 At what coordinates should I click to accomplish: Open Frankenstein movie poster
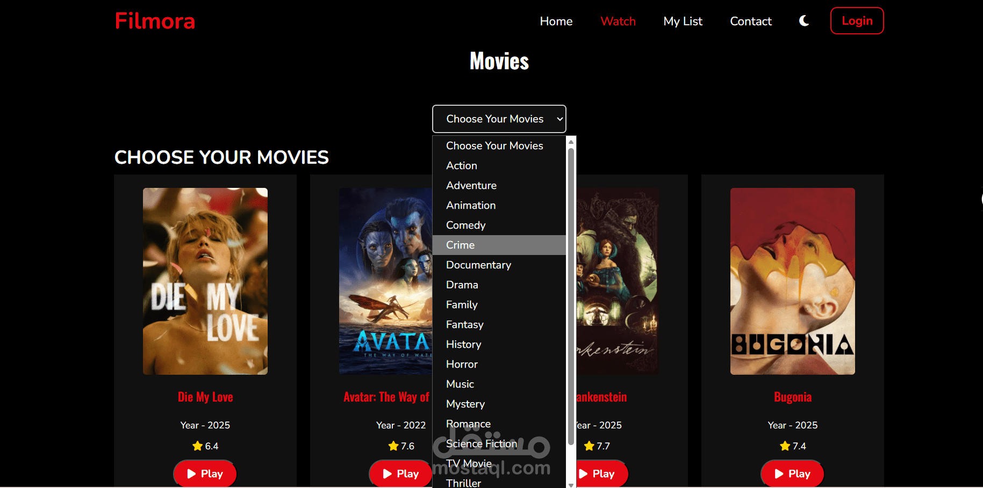click(617, 281)
